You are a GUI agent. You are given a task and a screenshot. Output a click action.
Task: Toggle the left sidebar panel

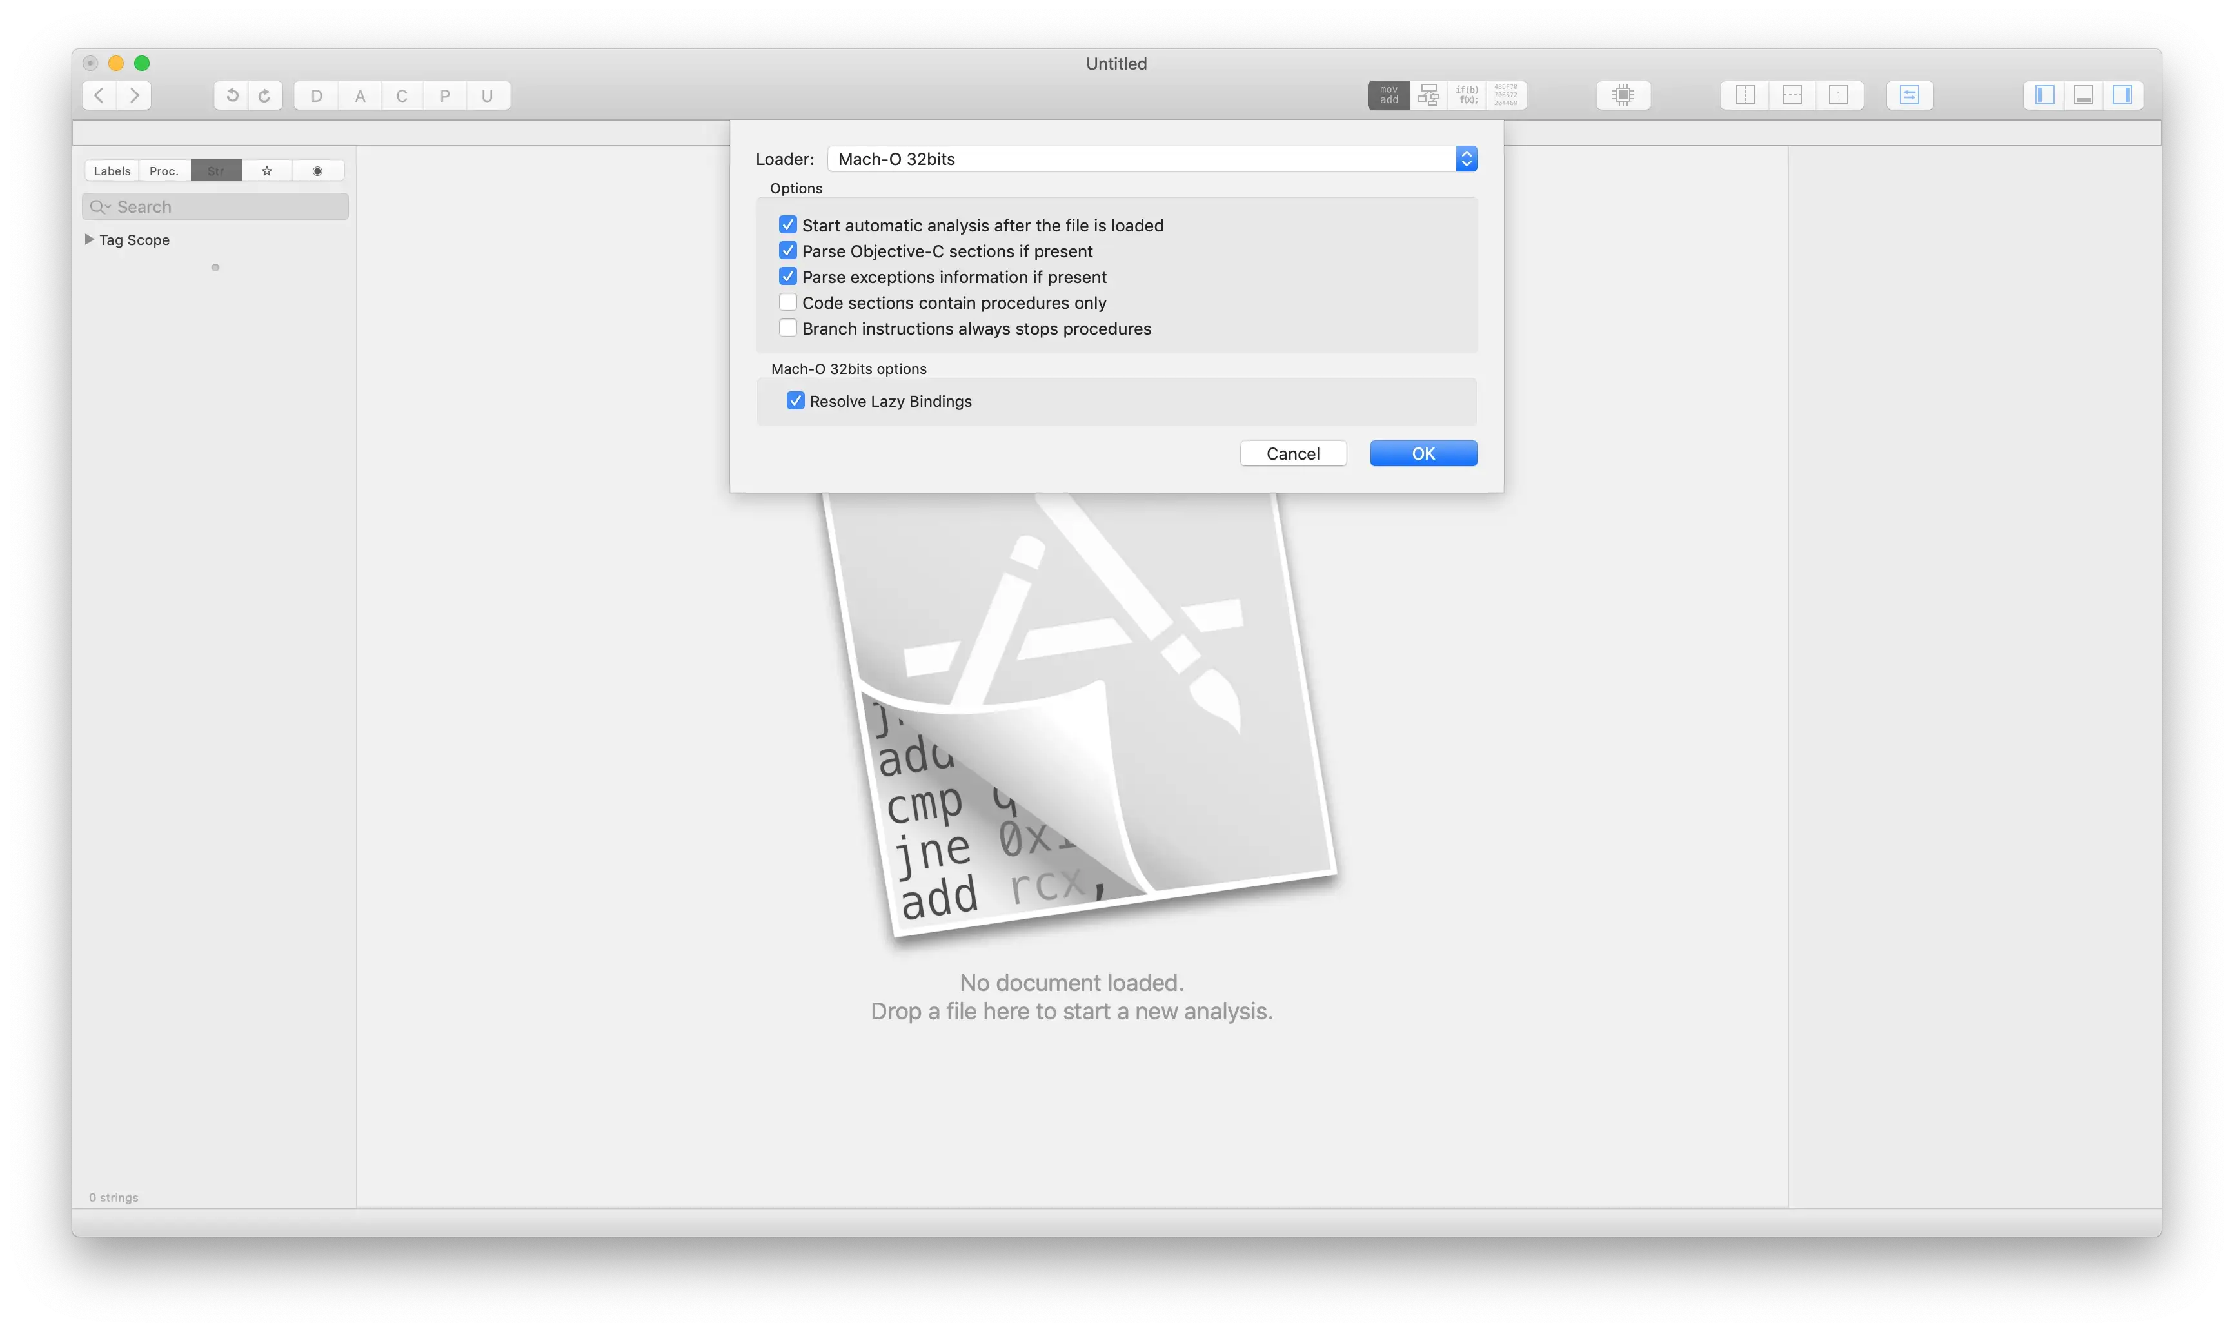(2044, 95)
